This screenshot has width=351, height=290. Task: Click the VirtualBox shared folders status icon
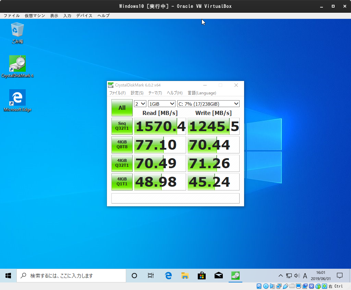click(292, 286)
